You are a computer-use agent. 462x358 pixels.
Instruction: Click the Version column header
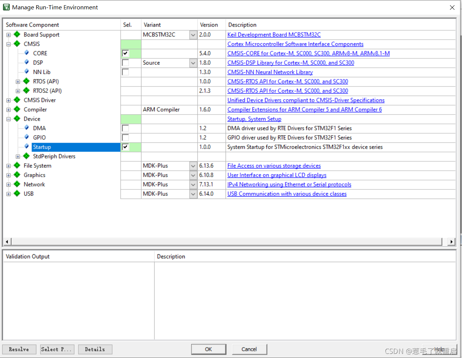[x=212, y=25]
